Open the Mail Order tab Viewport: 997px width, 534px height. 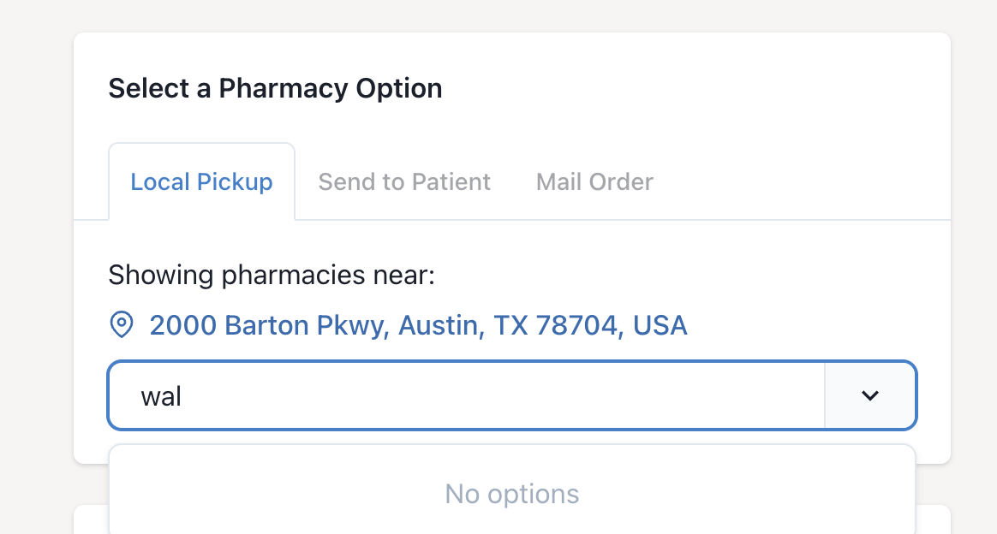coord(594,181)
